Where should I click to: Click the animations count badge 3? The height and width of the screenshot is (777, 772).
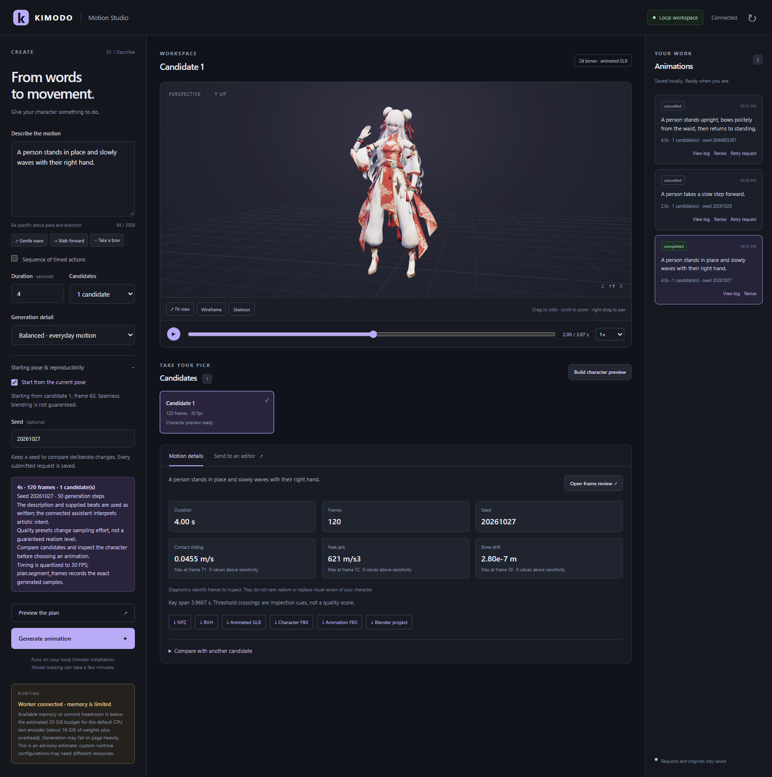pos(758,60)
